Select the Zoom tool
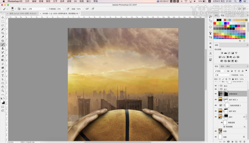 [x=3, y=91]
